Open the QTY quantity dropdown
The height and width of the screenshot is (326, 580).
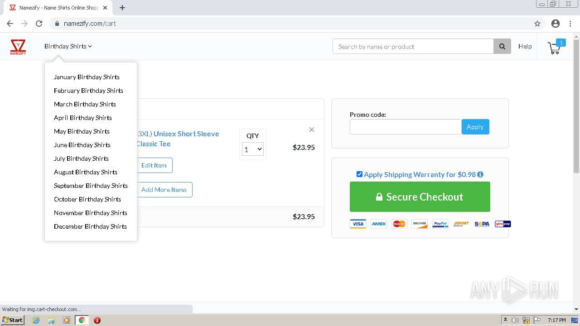(253, 149)
